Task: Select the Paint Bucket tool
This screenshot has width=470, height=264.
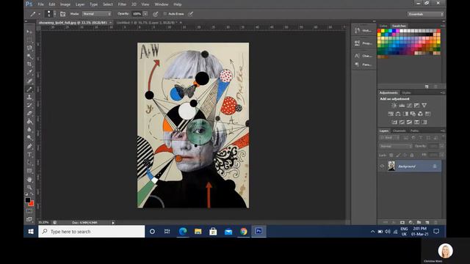Action: pos(29,121)
